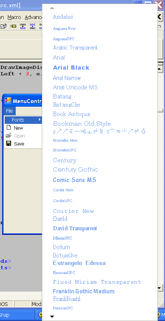Click the New blank page icon in MenuControl
165x321 pixels.
(x=9, y=127)
